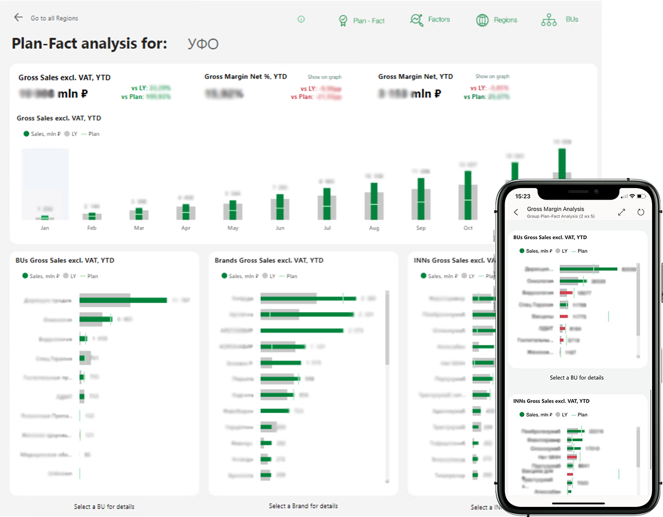The height and width of the screenshot is (517, 663).
Task: Click the BUs org-chart icon
Action: 549,20
